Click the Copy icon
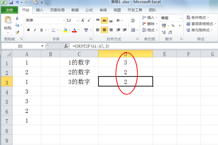The width and height of the screenshot is (218, 145). (x=17, y=25)
